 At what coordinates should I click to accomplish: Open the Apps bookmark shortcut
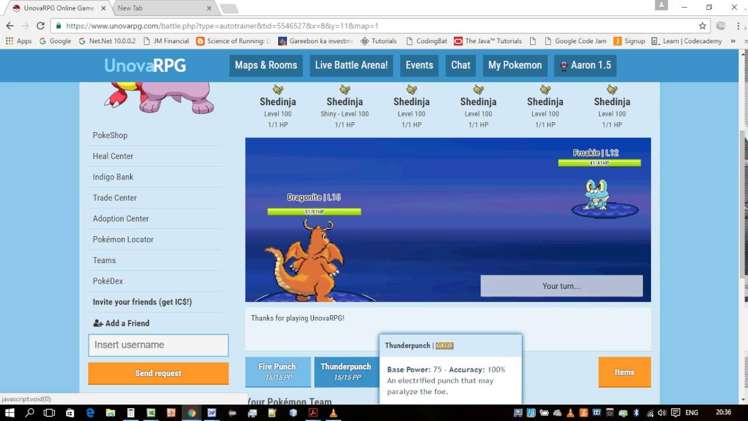click(x=19, y=41)
